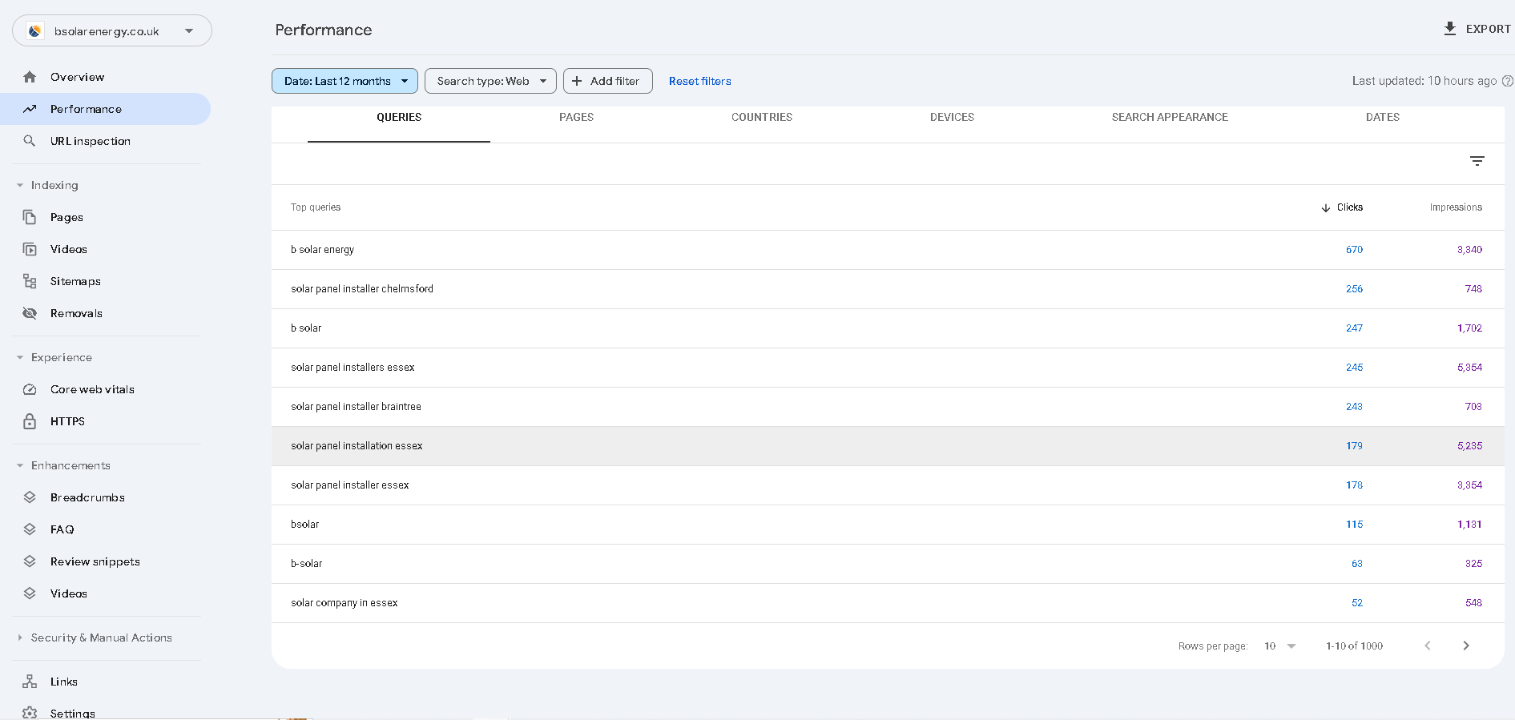Click the sort arrow beside Clicks
Image resolution: width=1515 pixels, height=720 pixels.
click(x=1326, y=207)
